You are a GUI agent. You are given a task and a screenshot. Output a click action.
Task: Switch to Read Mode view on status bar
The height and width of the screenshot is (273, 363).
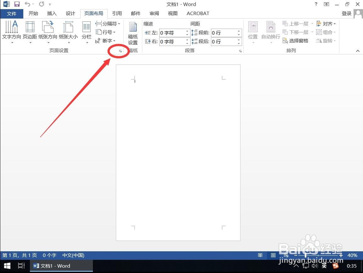(260, 255)
